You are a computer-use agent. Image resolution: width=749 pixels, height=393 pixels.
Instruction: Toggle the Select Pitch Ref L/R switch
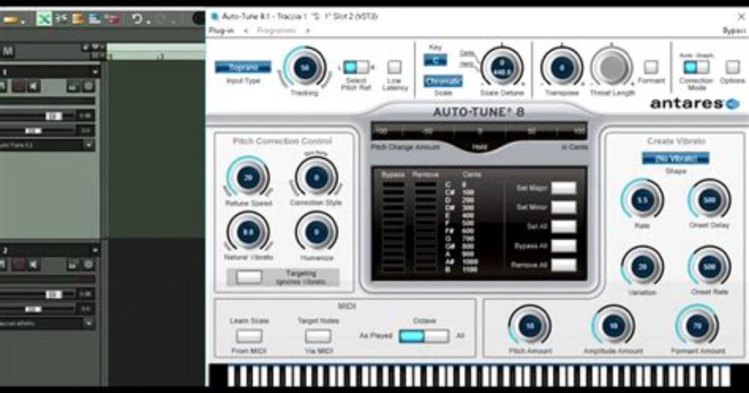pyautogui.click(x=356, y=68)
